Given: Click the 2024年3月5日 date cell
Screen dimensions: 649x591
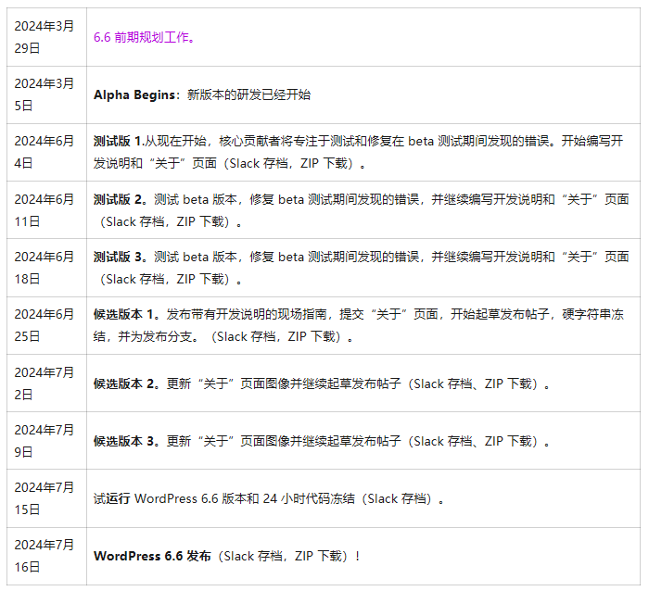Looking at the screenshot, I should coord(45,94).
